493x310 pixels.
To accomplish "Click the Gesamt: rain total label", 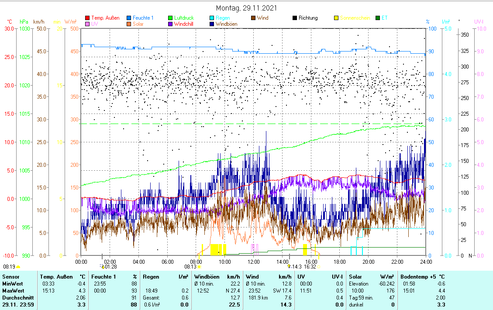I will click(151, 297).
